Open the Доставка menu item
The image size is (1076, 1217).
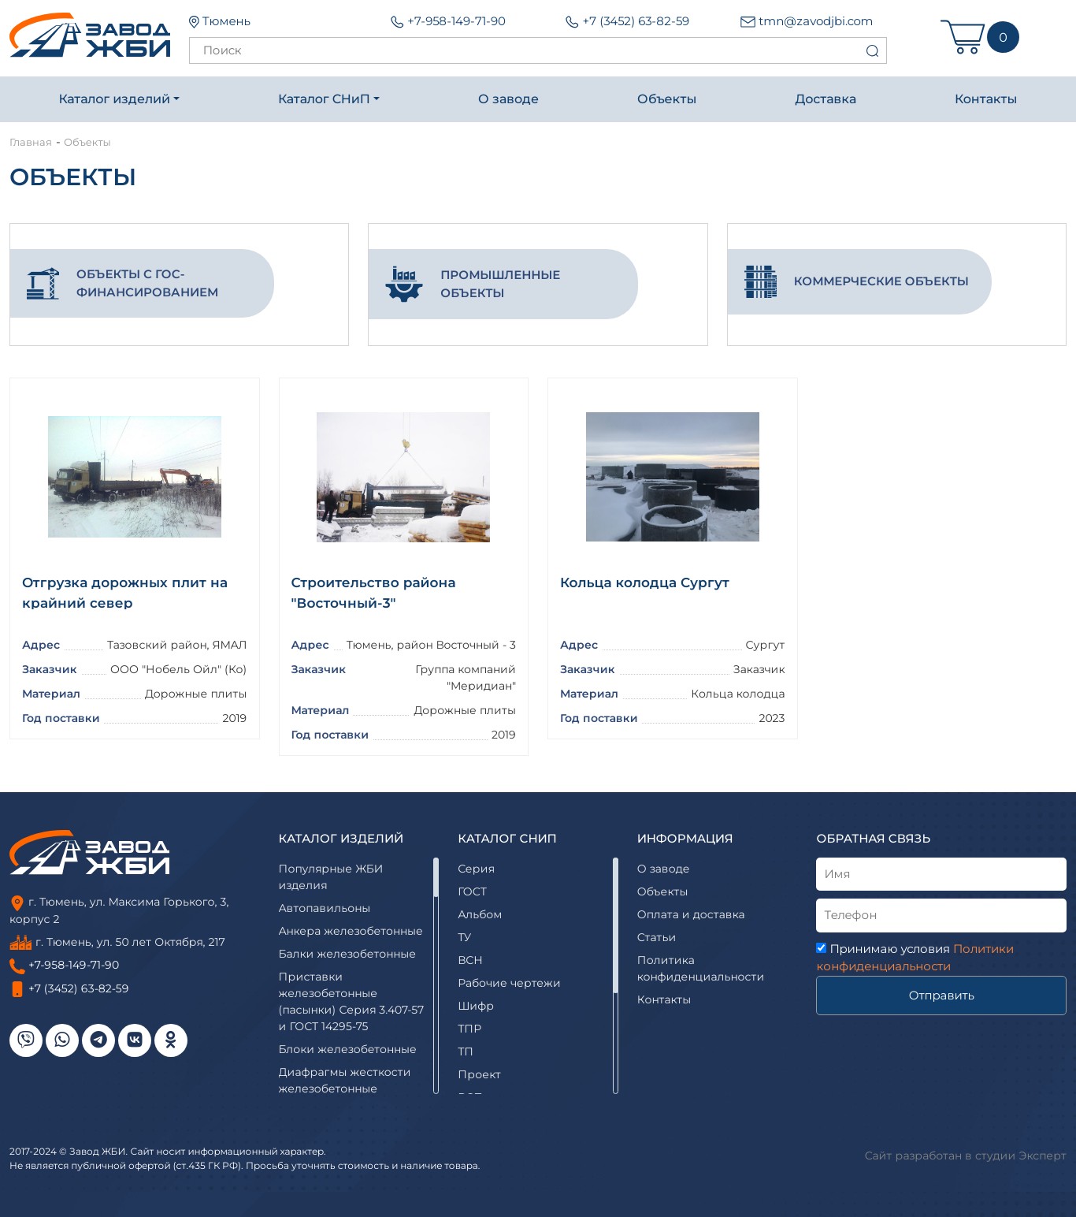tap(826, 99)
